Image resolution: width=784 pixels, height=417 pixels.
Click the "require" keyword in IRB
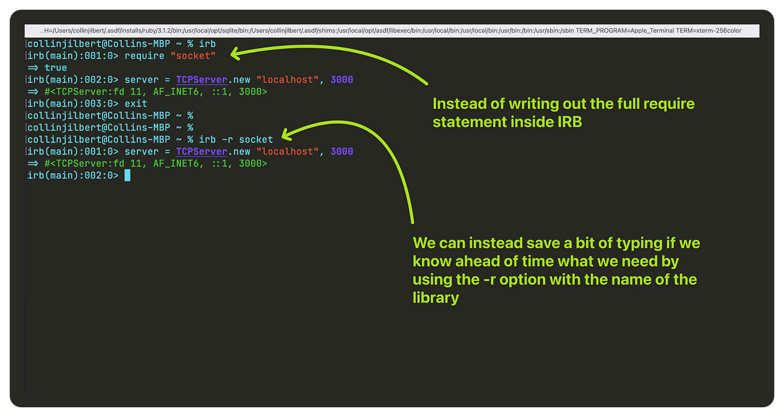pyautogui.click(x=144, y=55)
